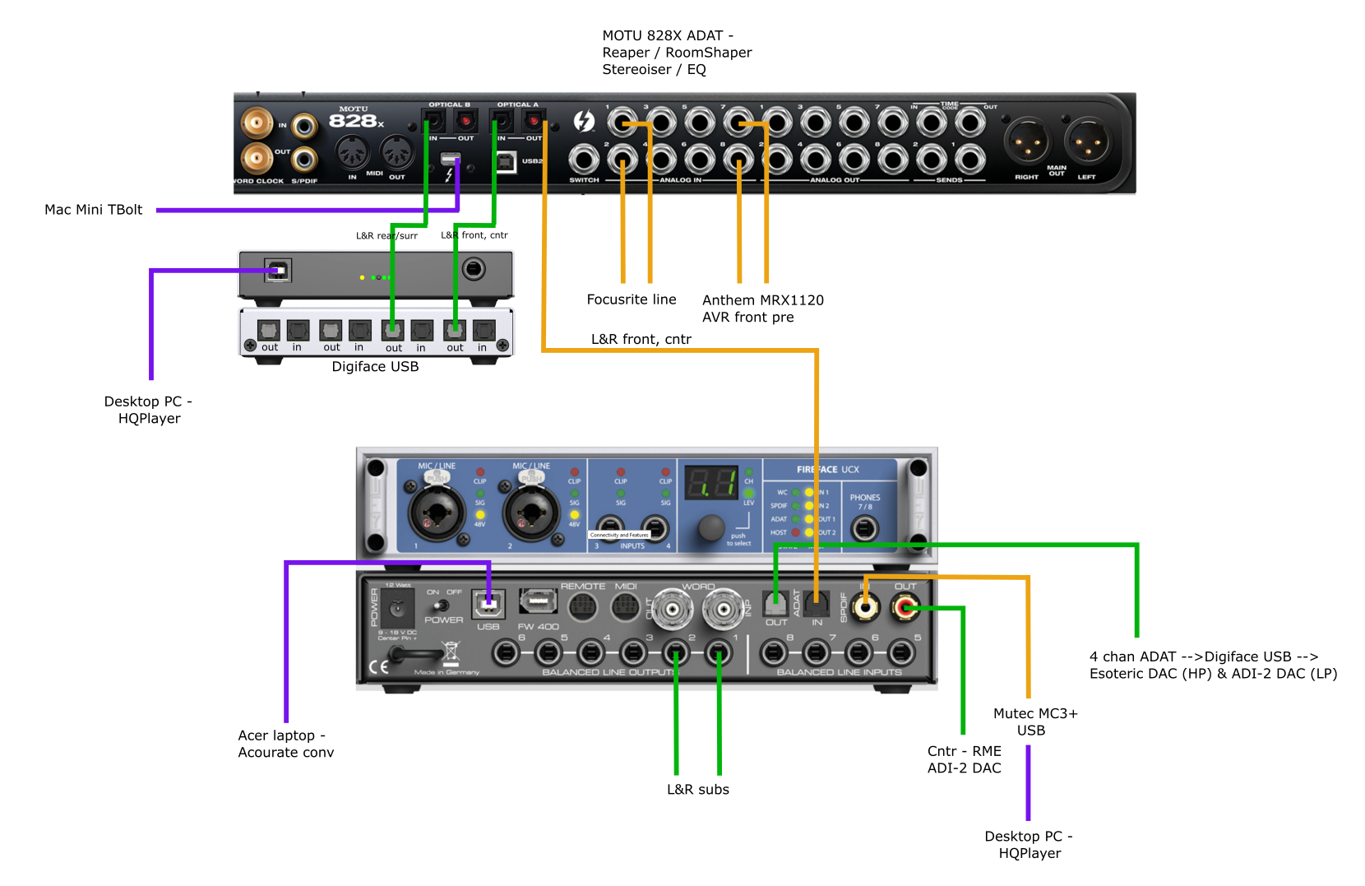
Task: Click the MOTU S/PDIF IN RCA jack
Action: tap(304, 126)
